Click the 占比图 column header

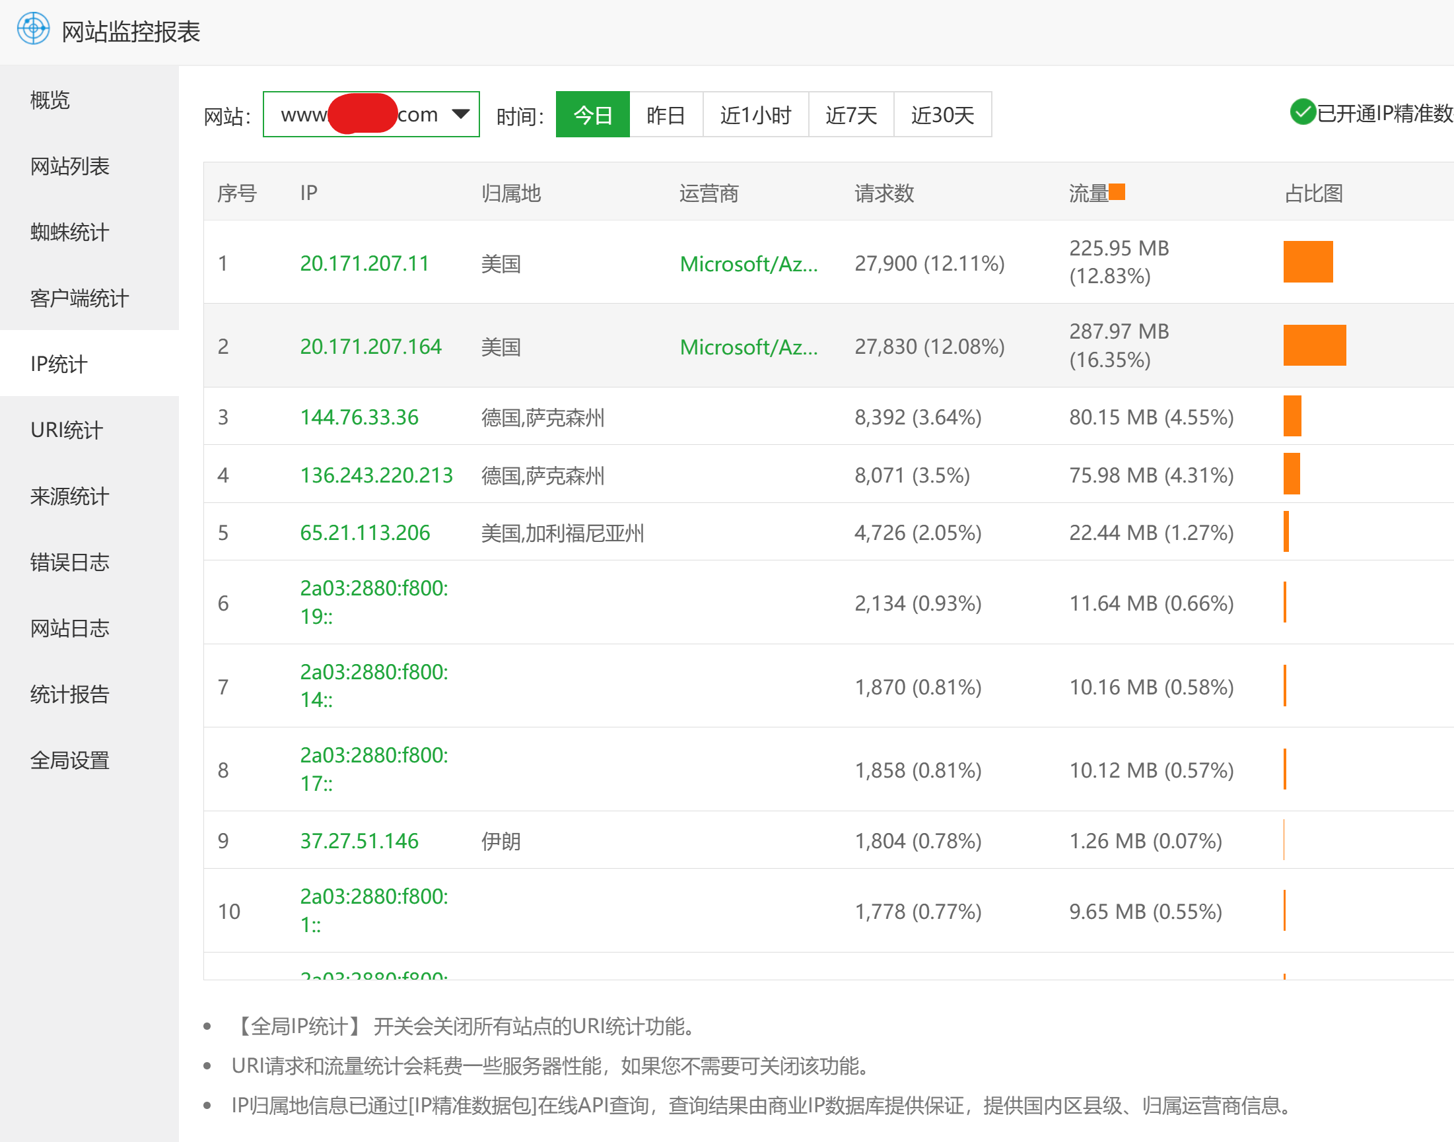[1313, 193]
